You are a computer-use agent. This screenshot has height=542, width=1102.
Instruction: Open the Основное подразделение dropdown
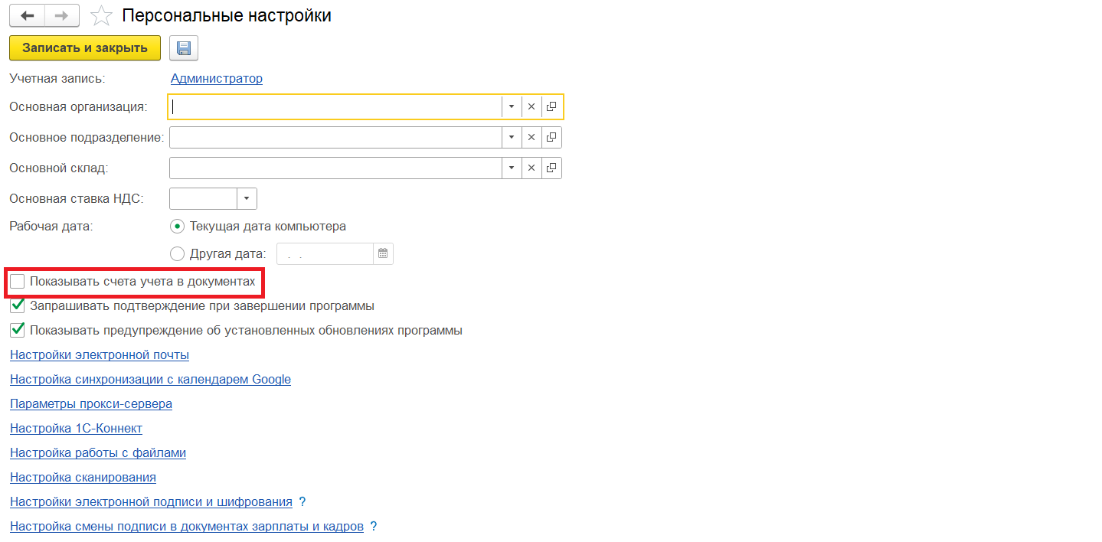[510, 137]
